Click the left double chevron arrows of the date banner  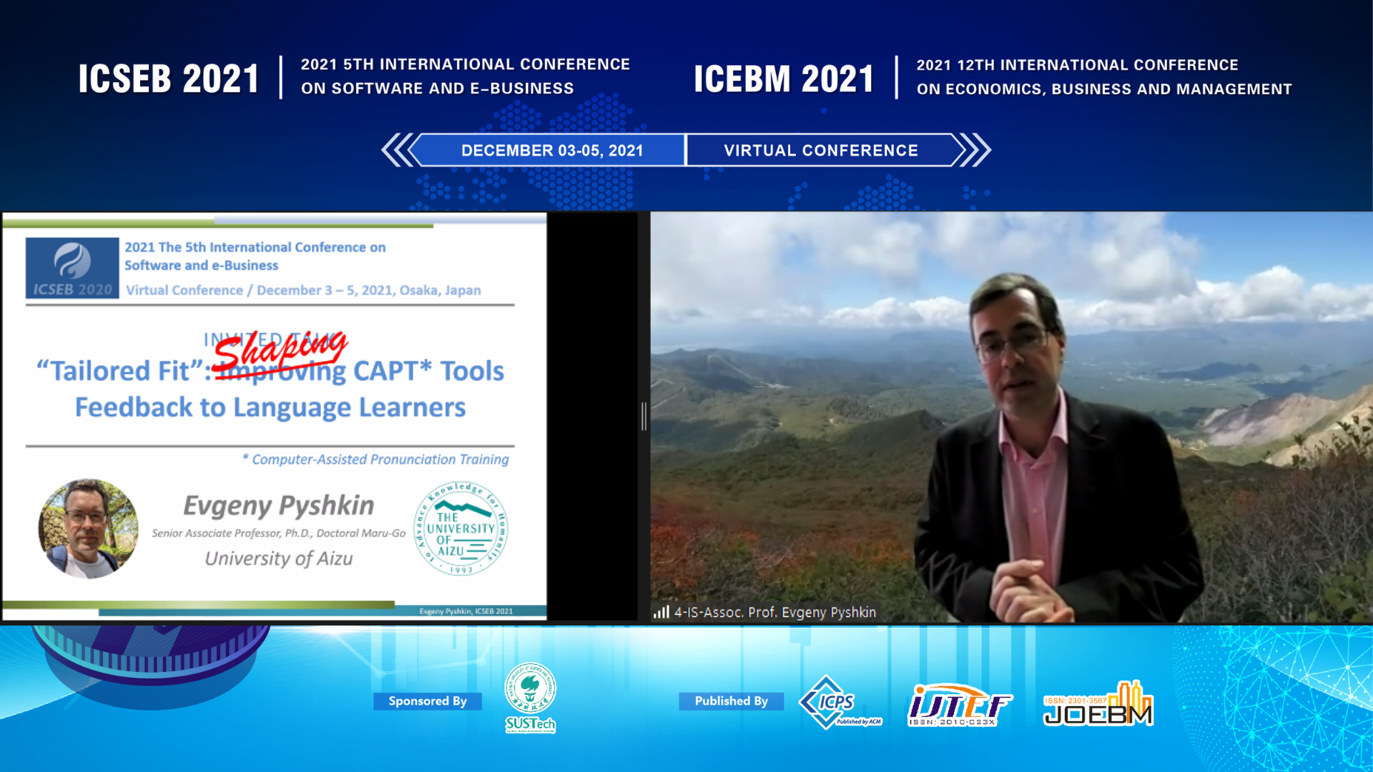[x=398, y=150]
